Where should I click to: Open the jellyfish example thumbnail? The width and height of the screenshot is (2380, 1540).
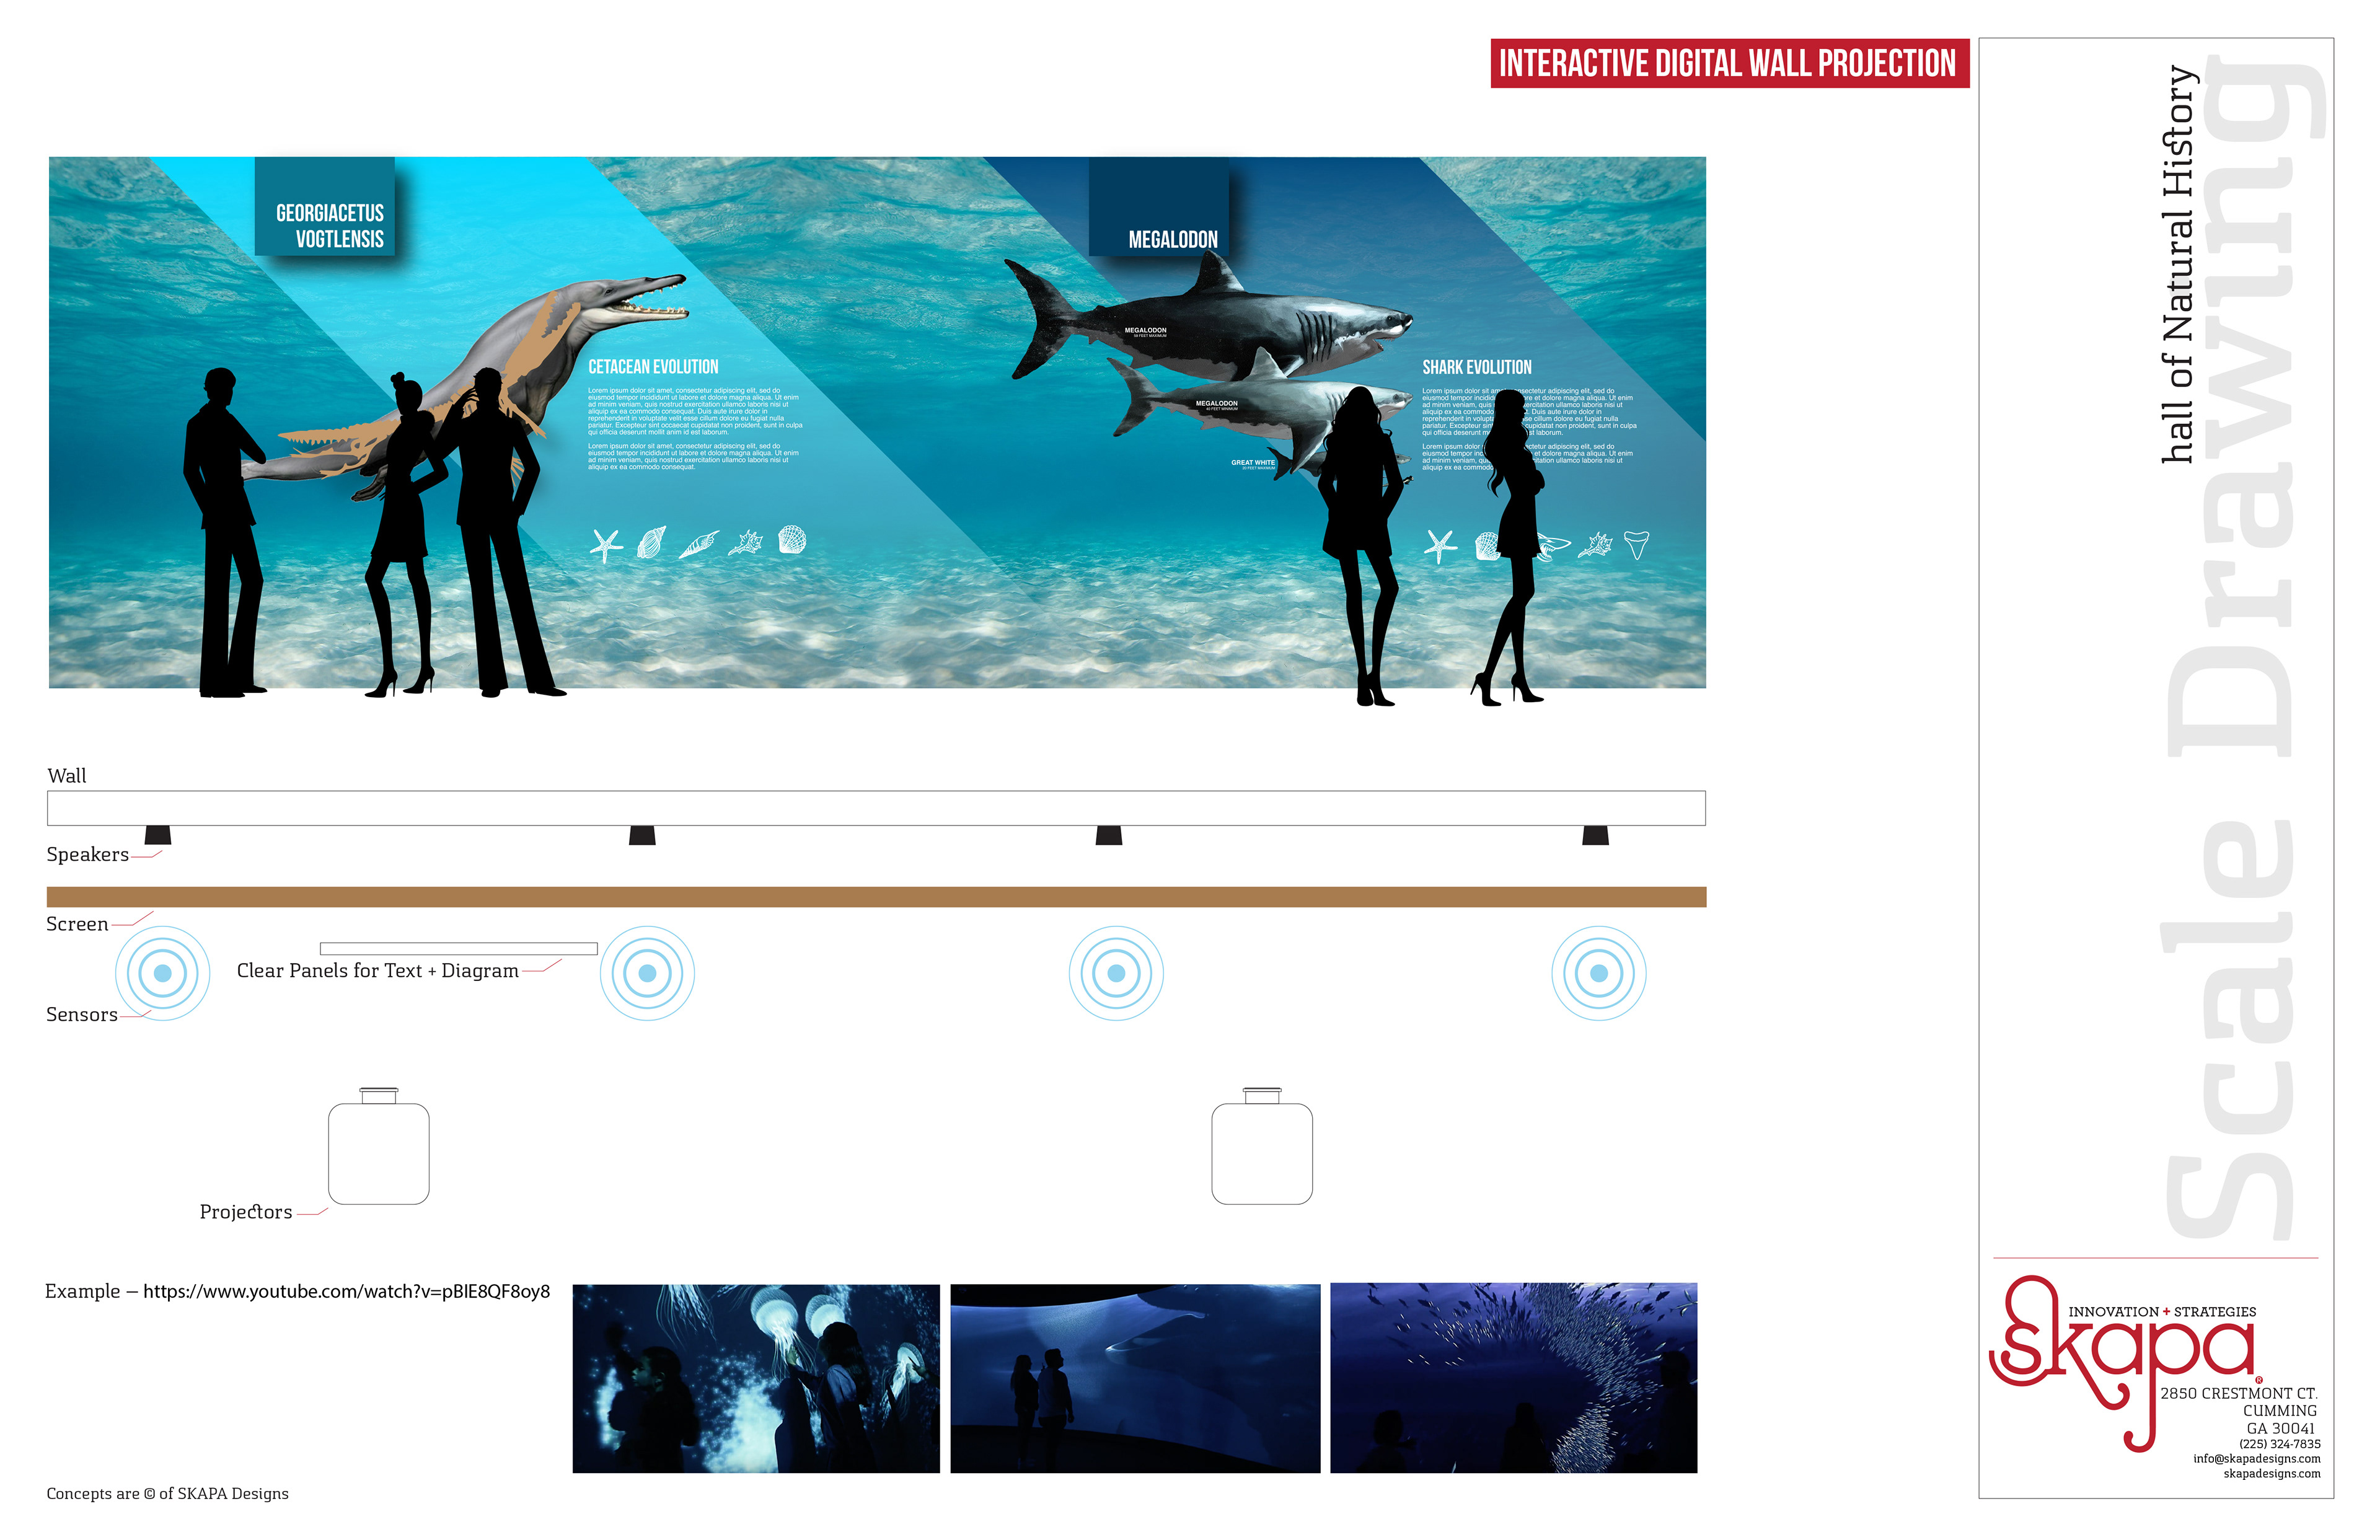pyautogui.click(x=756, y=1378)
